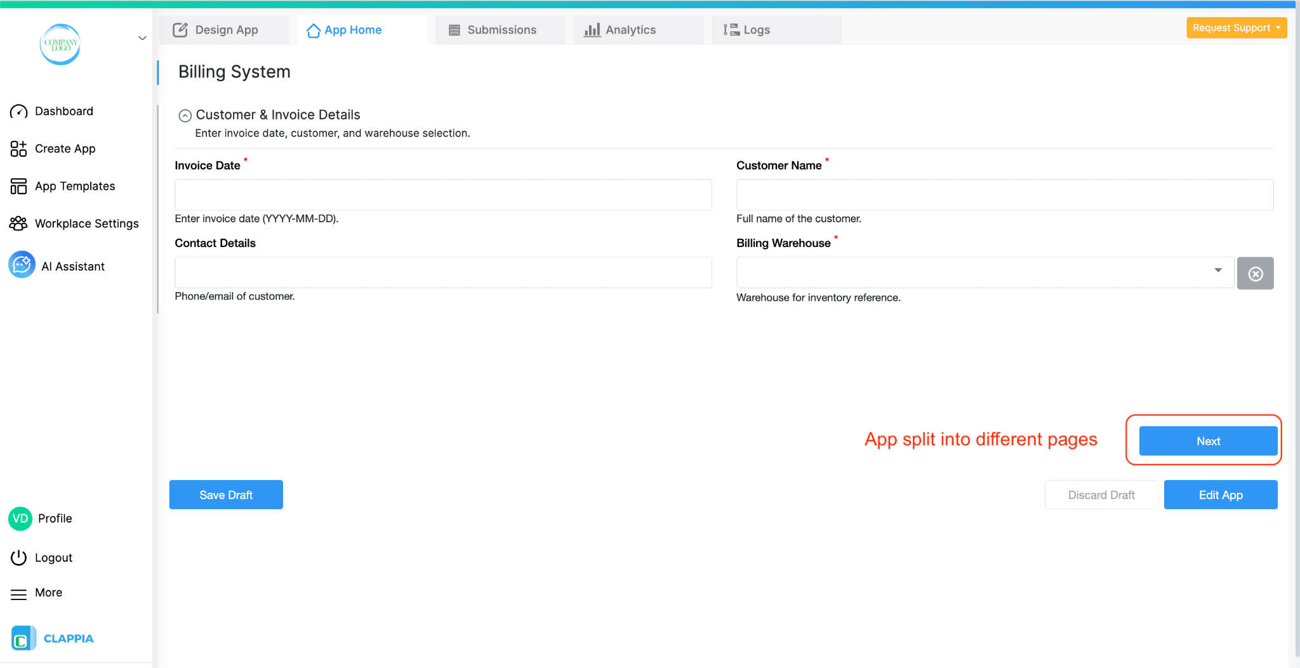Click inside the Invoice Date field
The image size is (1300, 668).
[x=442, y=194]
